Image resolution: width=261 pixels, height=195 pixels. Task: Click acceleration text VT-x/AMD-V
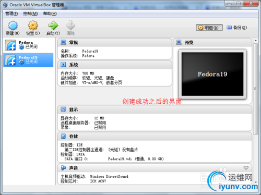pos(92,83)
